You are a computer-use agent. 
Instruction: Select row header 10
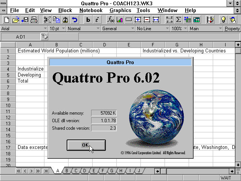pyautogui.click(x=8, y=106)
